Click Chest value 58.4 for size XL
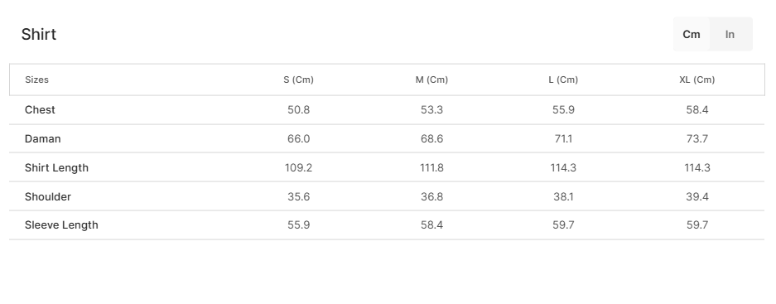Viewport: 776px width, 304px height. (x=696, y=110)
